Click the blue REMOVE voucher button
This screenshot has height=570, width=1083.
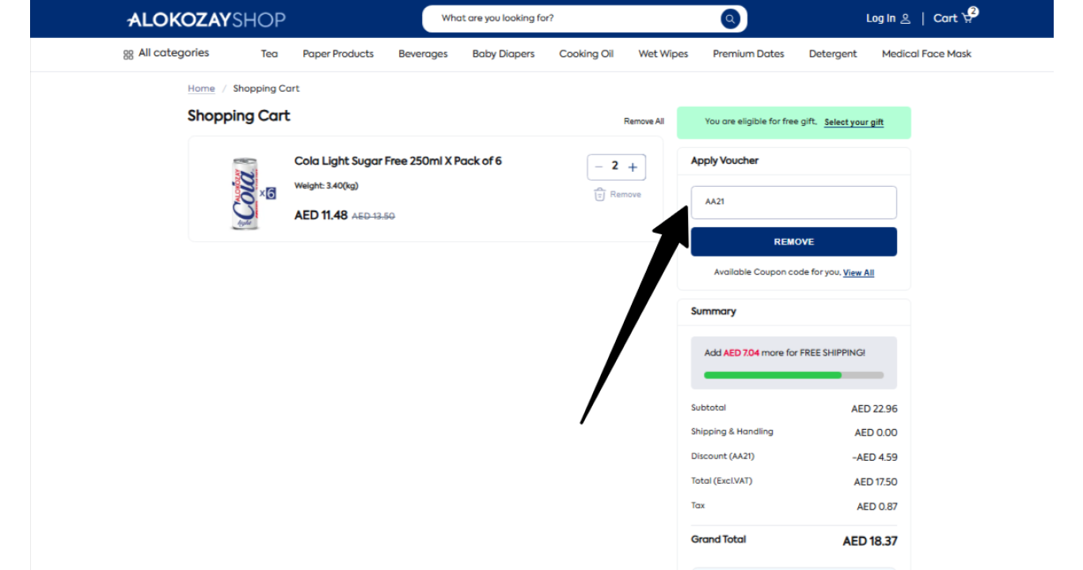(793, 241)
